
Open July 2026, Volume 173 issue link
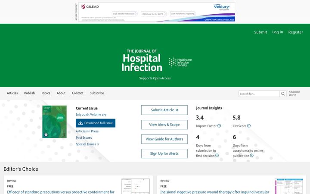[x=91, y=114]
